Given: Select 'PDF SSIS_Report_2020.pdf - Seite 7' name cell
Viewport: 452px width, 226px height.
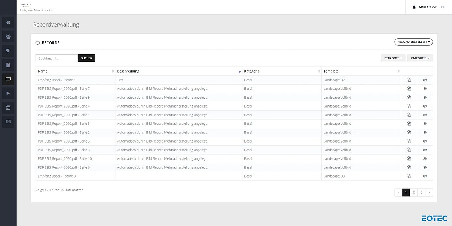Looking at the screenshot, I should 75,89.
